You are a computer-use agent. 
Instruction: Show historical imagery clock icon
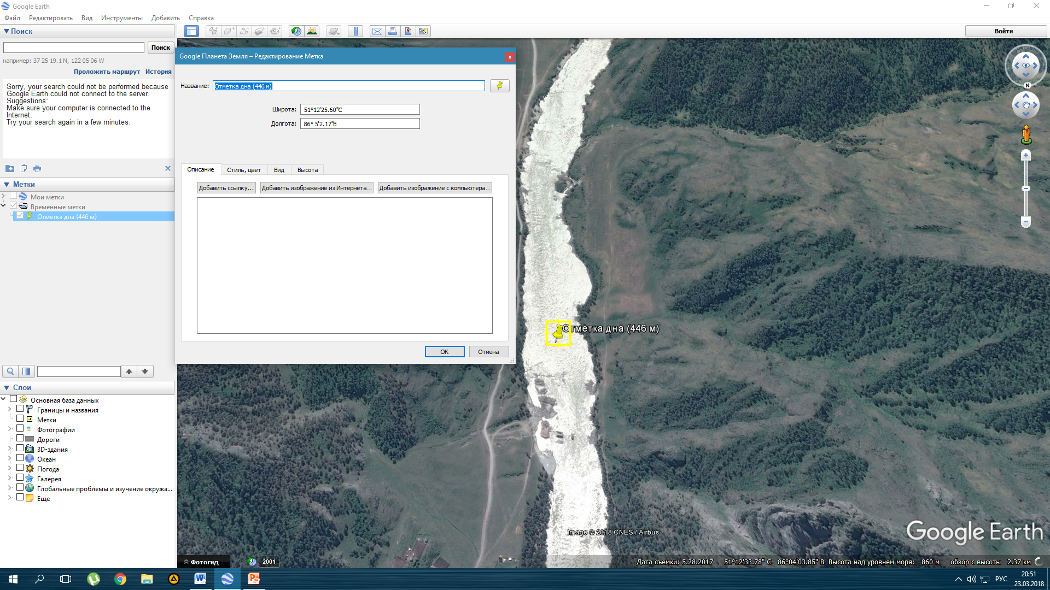296,31
